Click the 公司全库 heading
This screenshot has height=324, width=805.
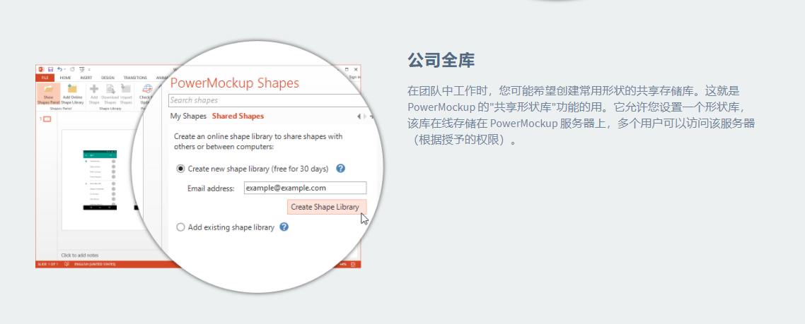[441, 60]
